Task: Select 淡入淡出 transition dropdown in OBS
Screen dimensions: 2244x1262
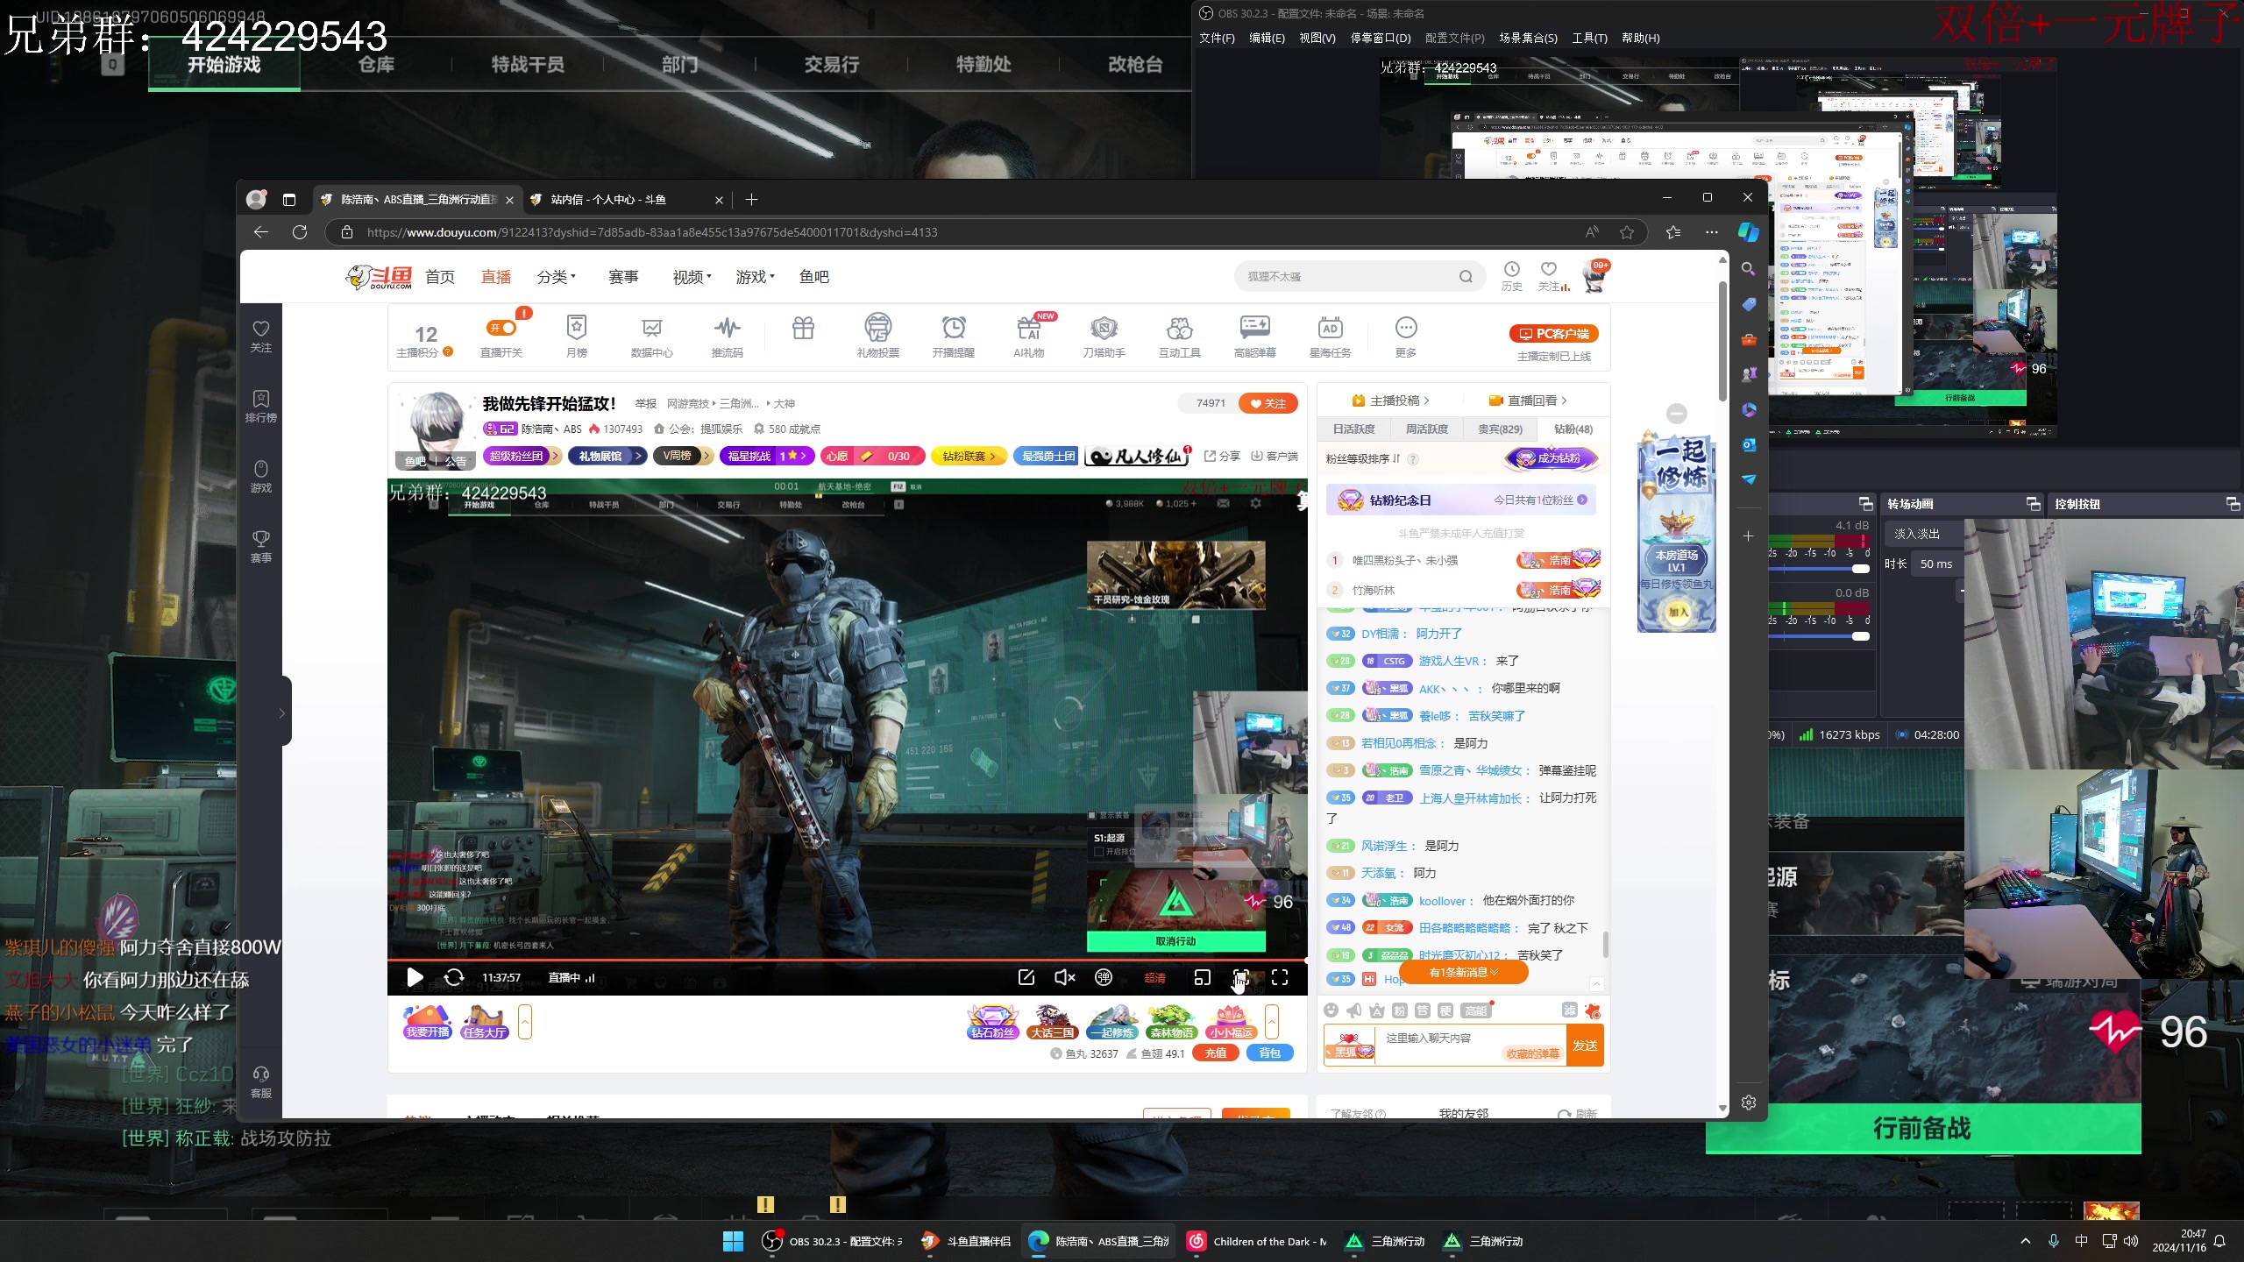Action: point(1925,534)
